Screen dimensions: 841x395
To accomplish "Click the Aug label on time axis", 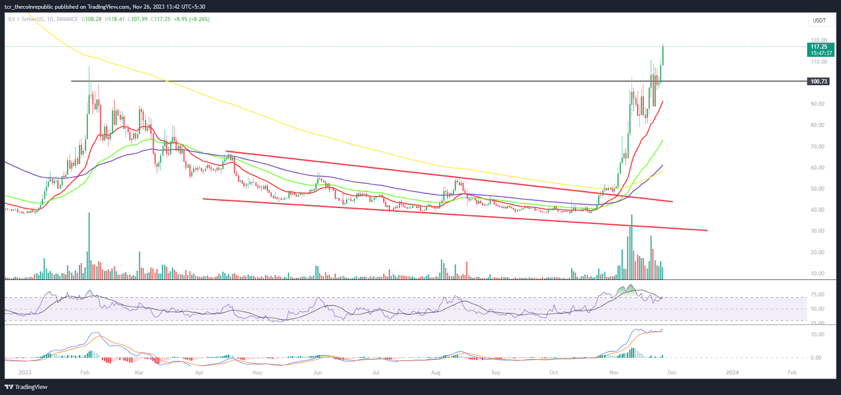I will click(x=436, y=372).
